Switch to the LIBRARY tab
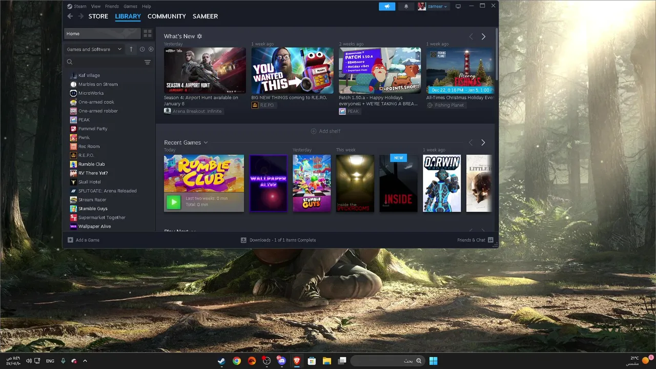This screenshot has width=656, height=369. 128,16
